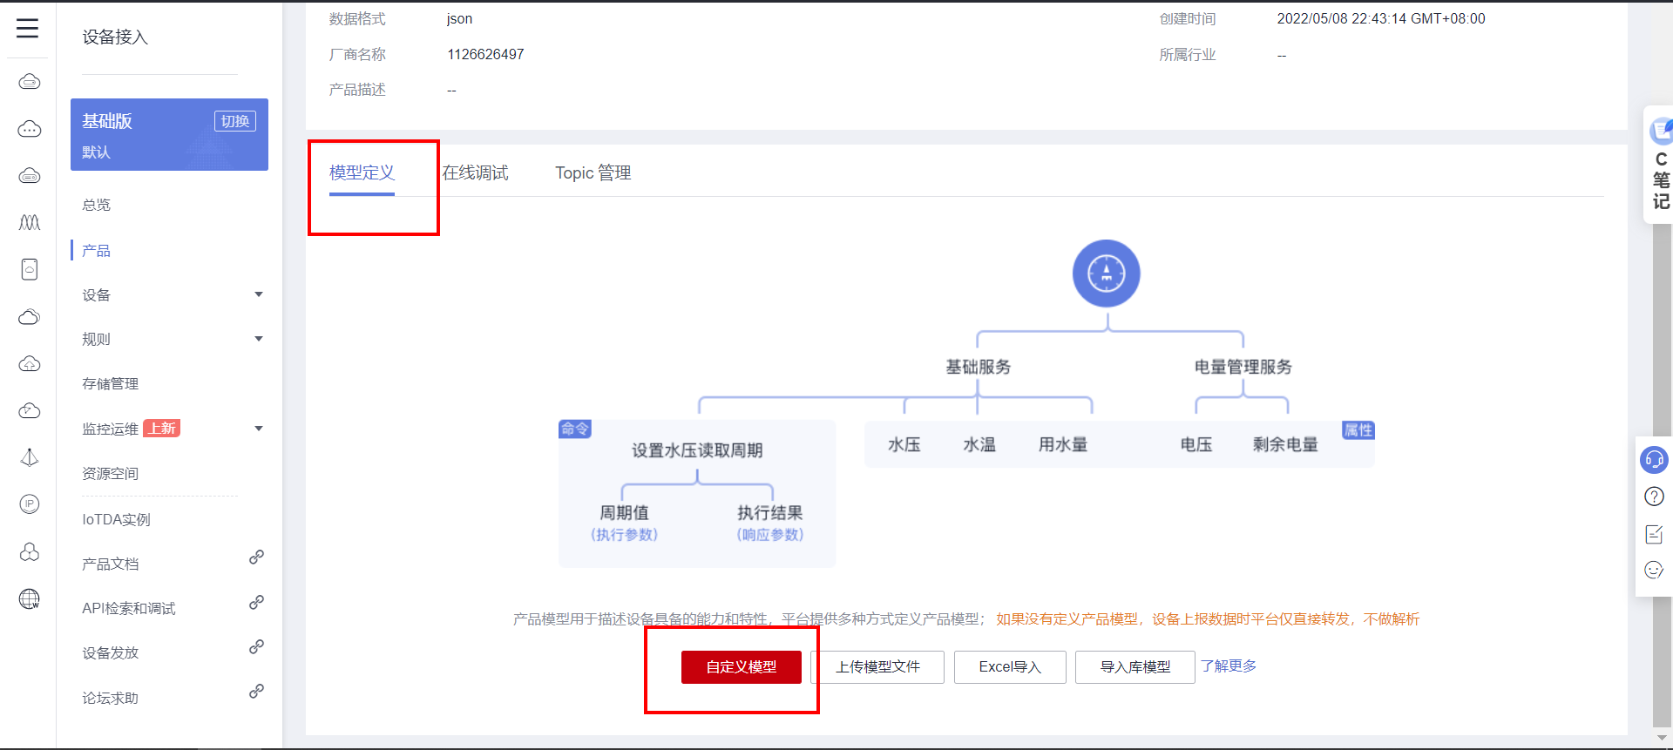This screenshot has width=1673, height=750.
Task: Open the 了解更多 link
Action: tap(1229, 666)
